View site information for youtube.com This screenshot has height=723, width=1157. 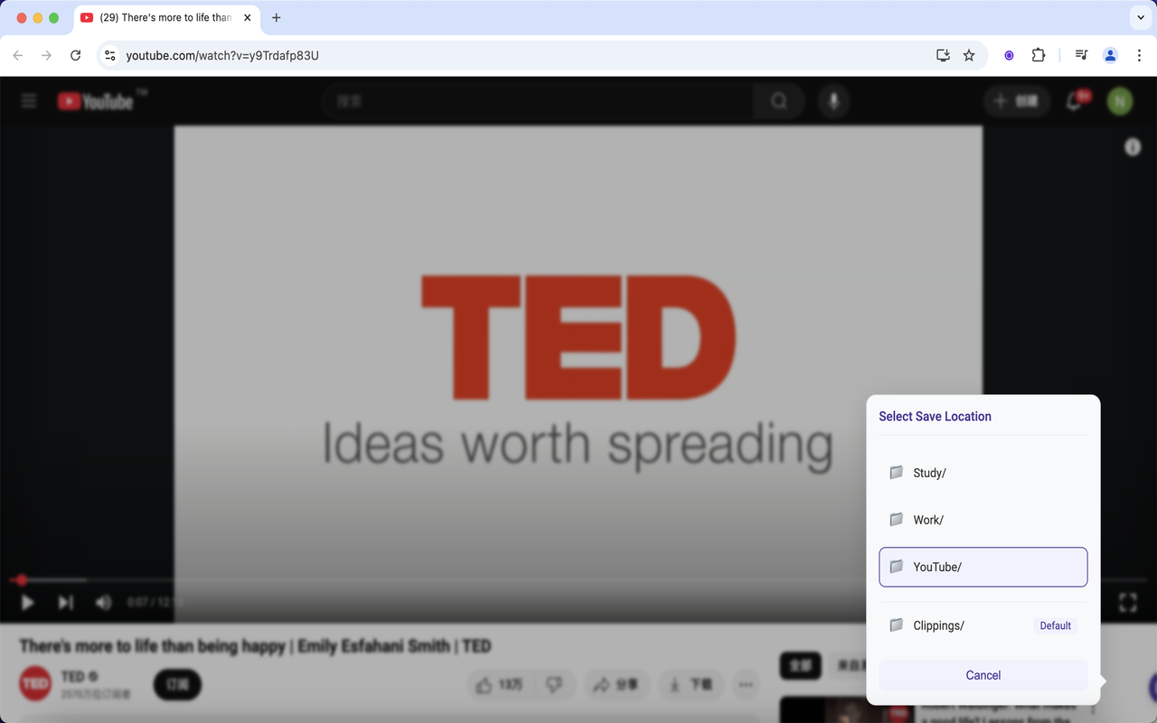point(110,55)
